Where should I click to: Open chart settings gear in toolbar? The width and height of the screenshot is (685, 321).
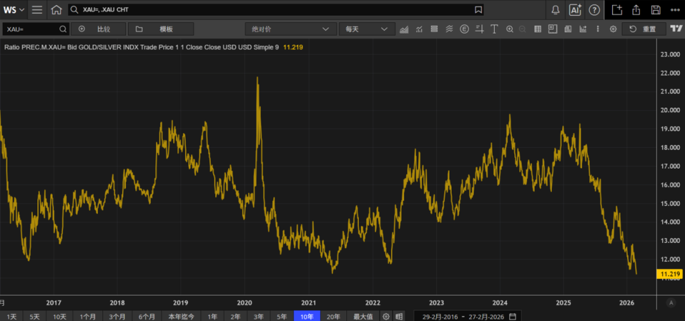point(613,29)
